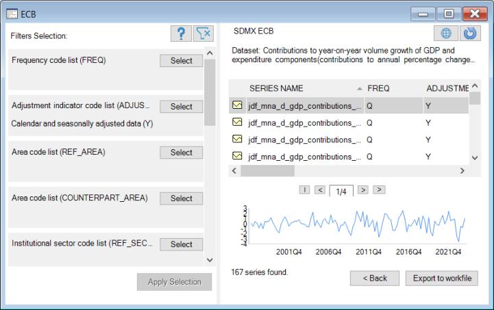Open Select for COUNTERPART_AREA code list
494x310 pixels.
181,198
